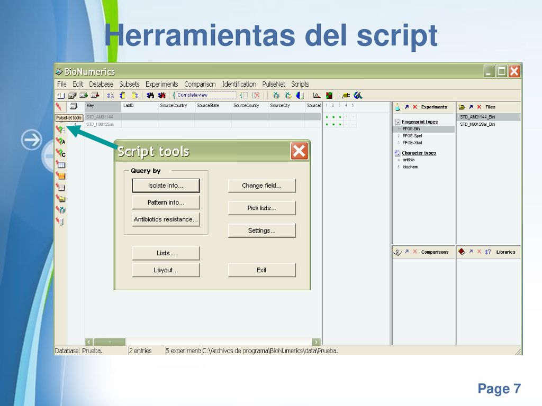Click the Settings... button
This screenshot has width=542, height=406.
(261, 230)
